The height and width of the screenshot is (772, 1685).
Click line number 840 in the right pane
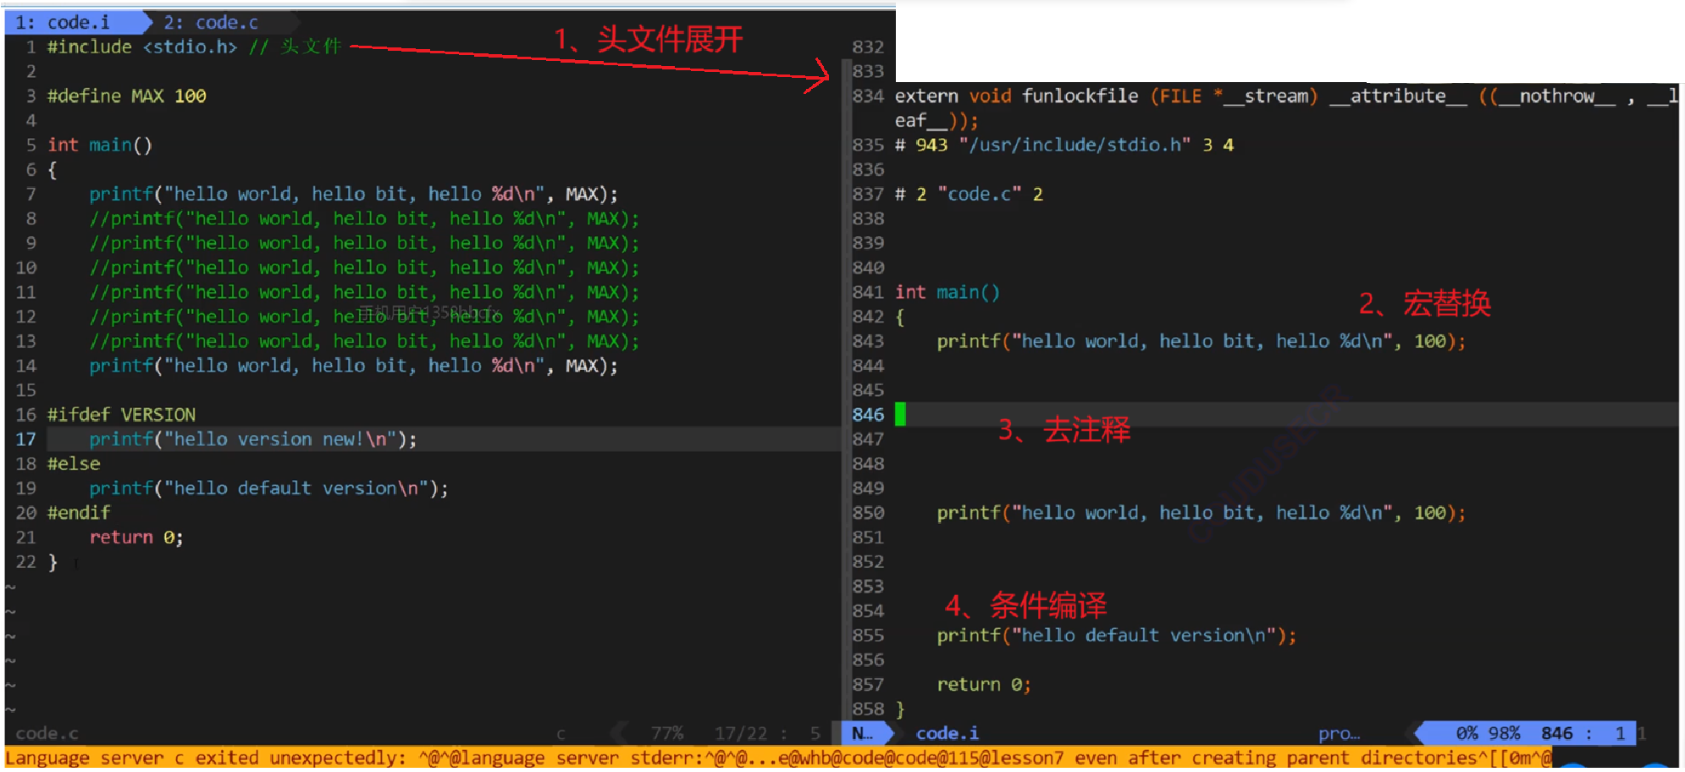pyautogui.click(x=868, y=267)
